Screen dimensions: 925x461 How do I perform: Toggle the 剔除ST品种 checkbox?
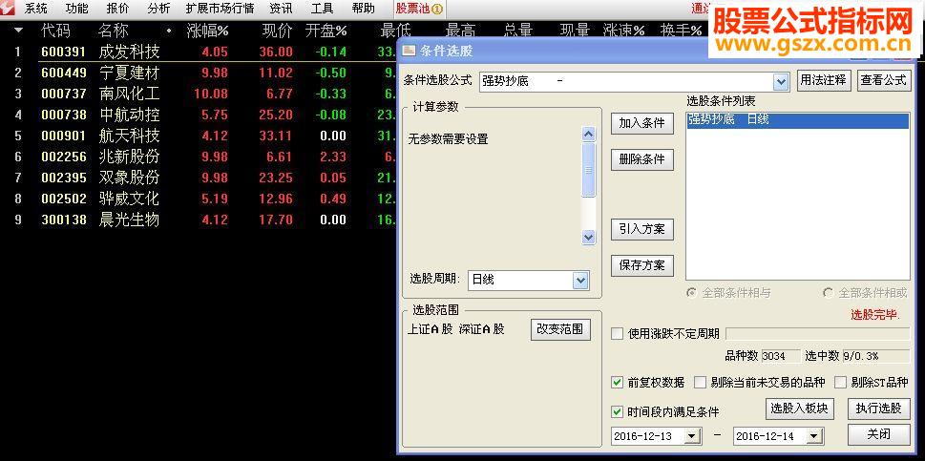coord(841,383)
